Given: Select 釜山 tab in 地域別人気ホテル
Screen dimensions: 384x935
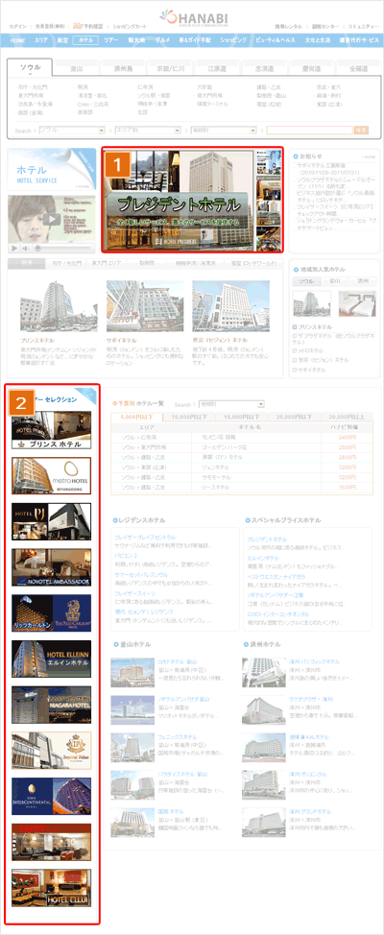Looking at the screenshot, I should [x=334, y=281].
